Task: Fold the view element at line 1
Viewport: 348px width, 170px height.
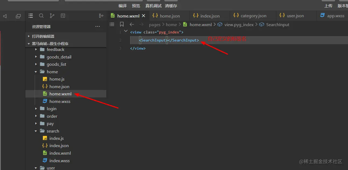Action: coord(126,31)
